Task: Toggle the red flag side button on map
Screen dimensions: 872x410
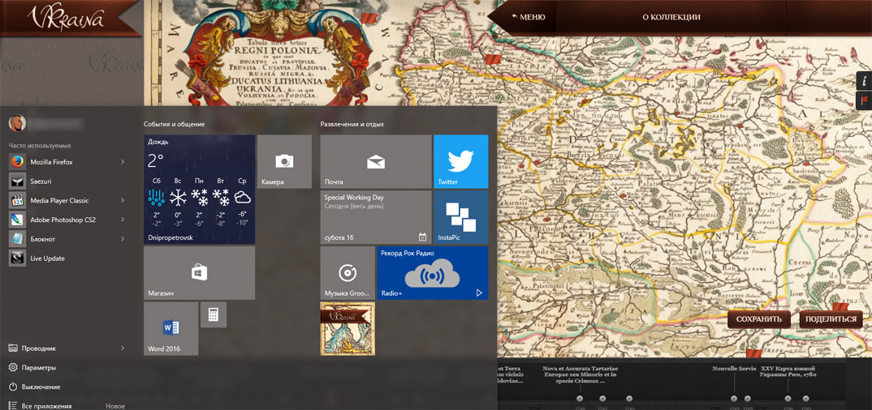Action: point(864,101)
